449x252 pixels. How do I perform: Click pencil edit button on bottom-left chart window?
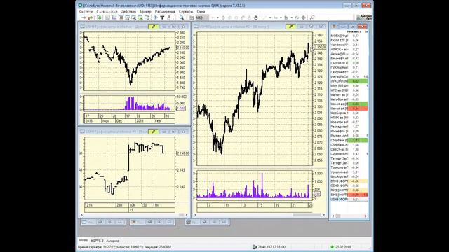click(154, 132)
